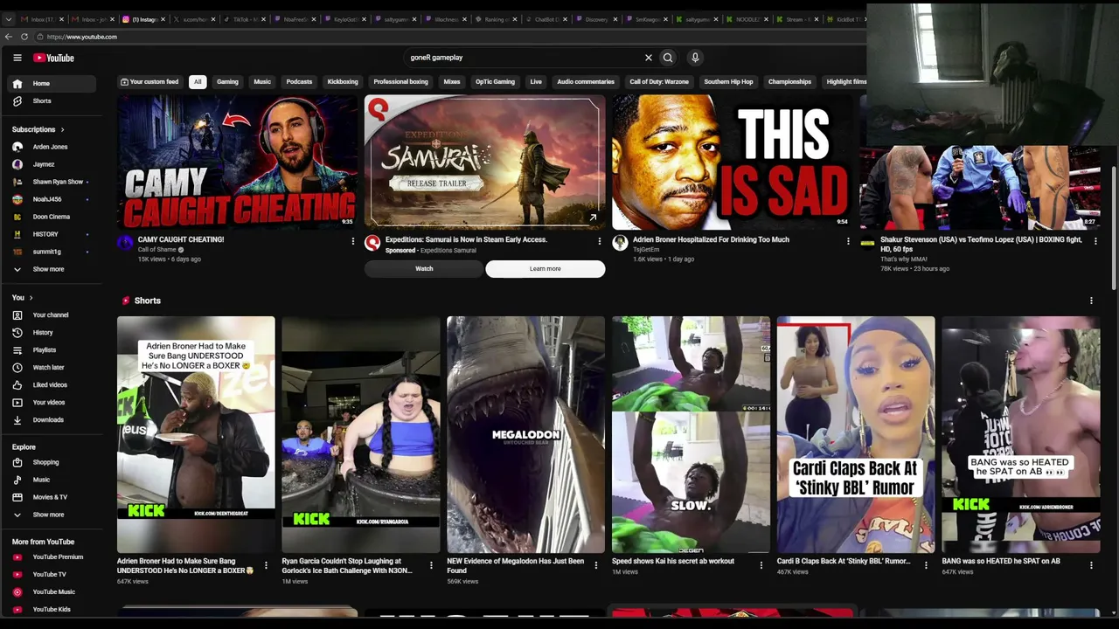This screenshot has height=629, width=1119.
Task: Click the Watch button on the ad
Action: pos(424,269)
